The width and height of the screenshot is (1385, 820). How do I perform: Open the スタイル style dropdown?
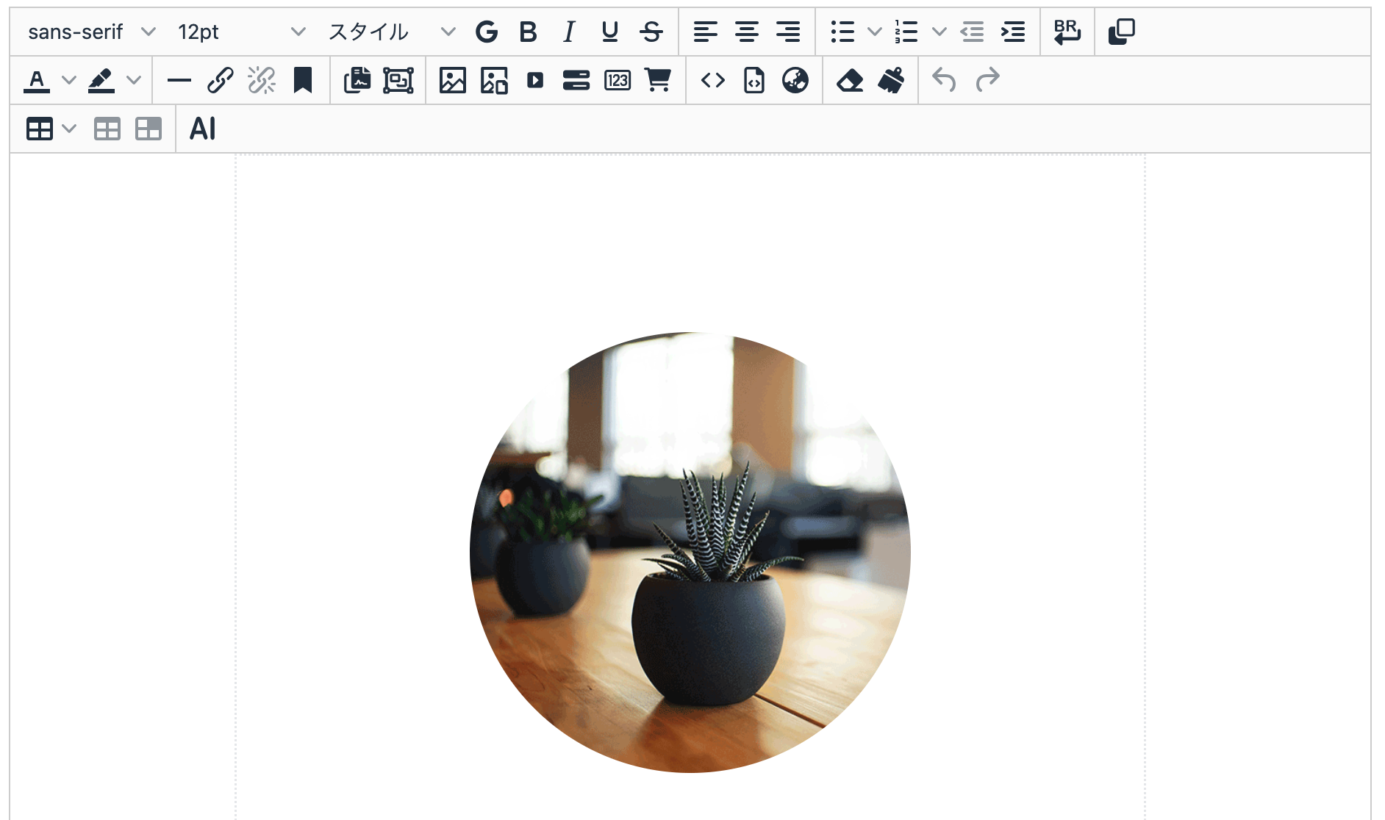coord(391,32)
